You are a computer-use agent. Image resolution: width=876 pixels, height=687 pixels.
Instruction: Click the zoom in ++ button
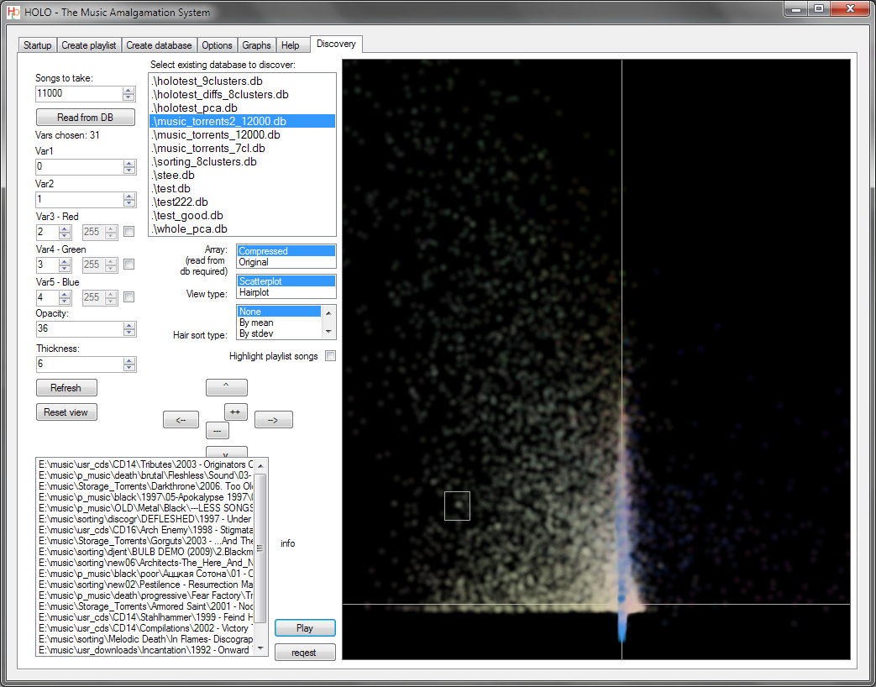tap(235, 412)
